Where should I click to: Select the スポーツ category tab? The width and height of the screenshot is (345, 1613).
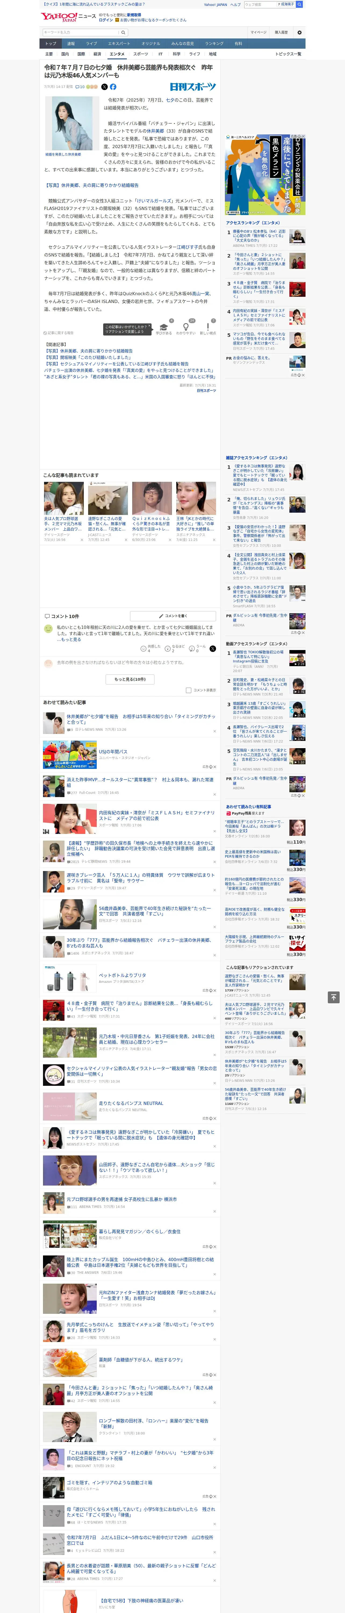click(x=141, y=54)
